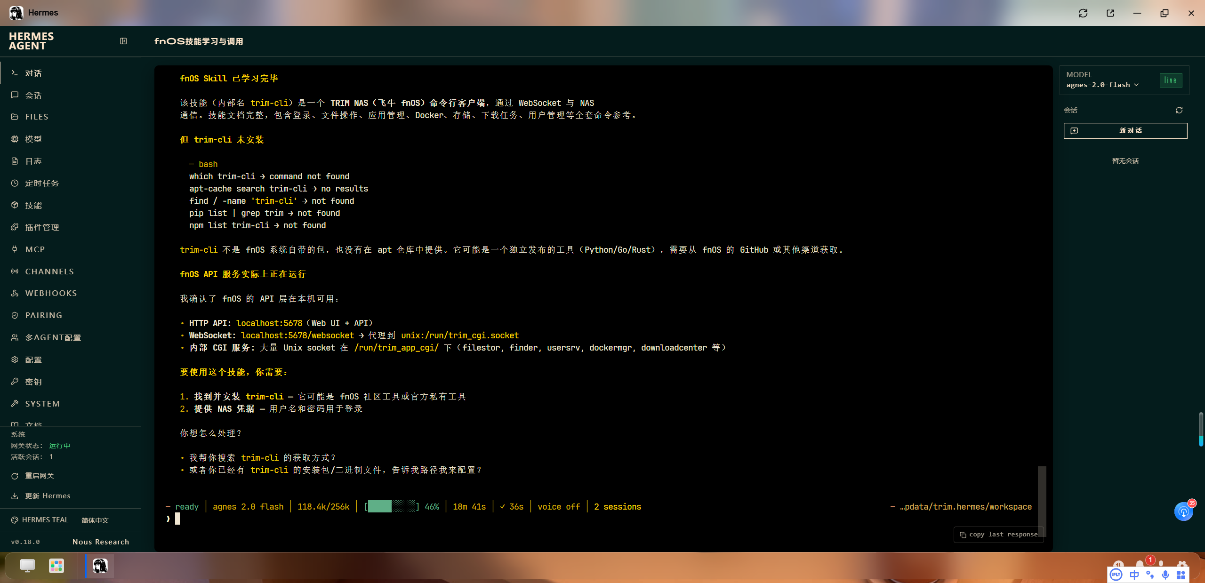Change language from 简体中文

point(95,520)
